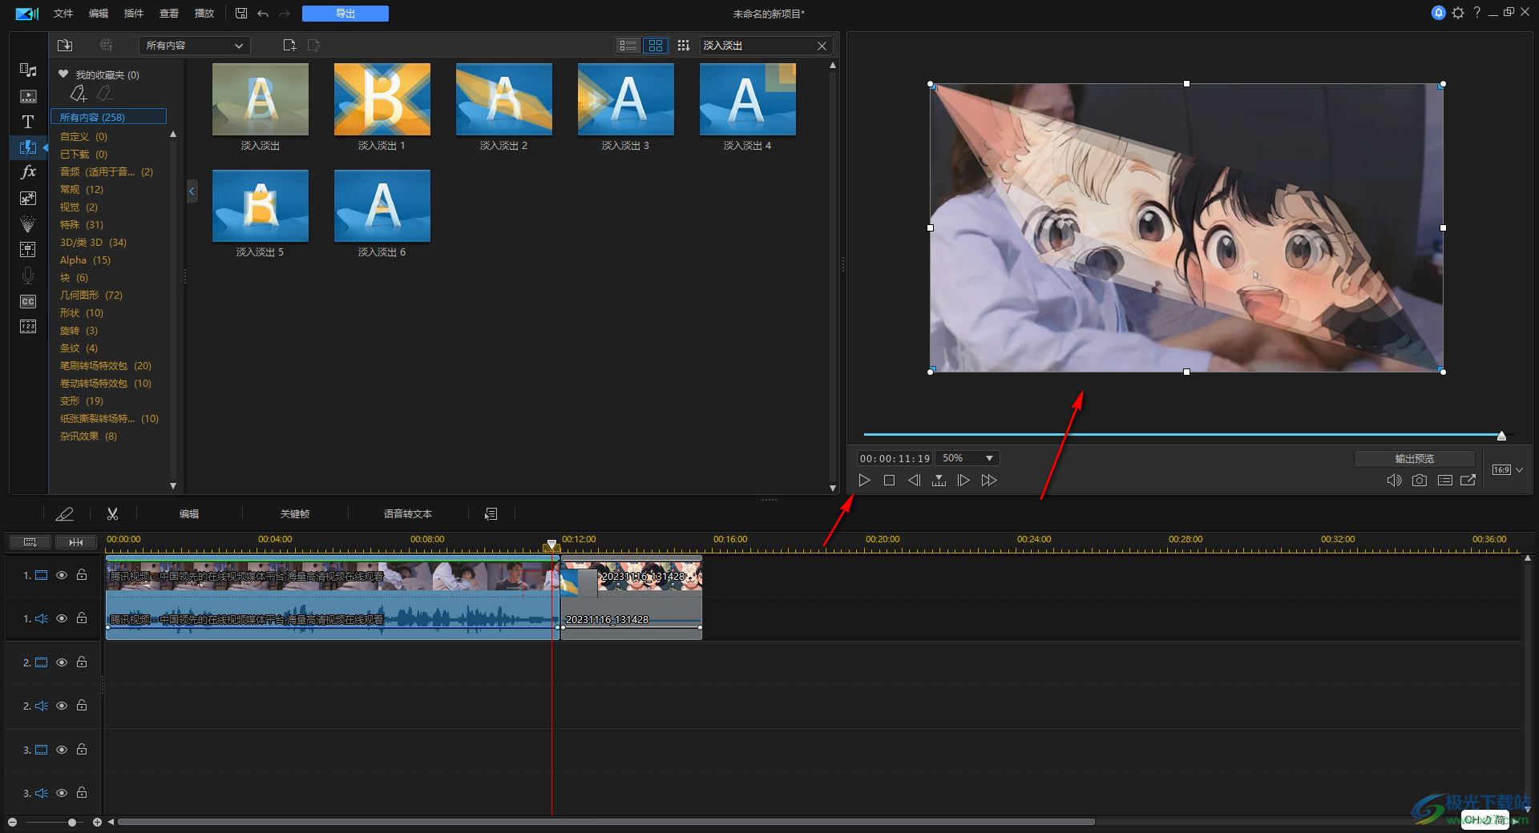Screen dimensions: 1539x833
Task: Select the 几何图形 (72) category
Action: coord(91,296)
